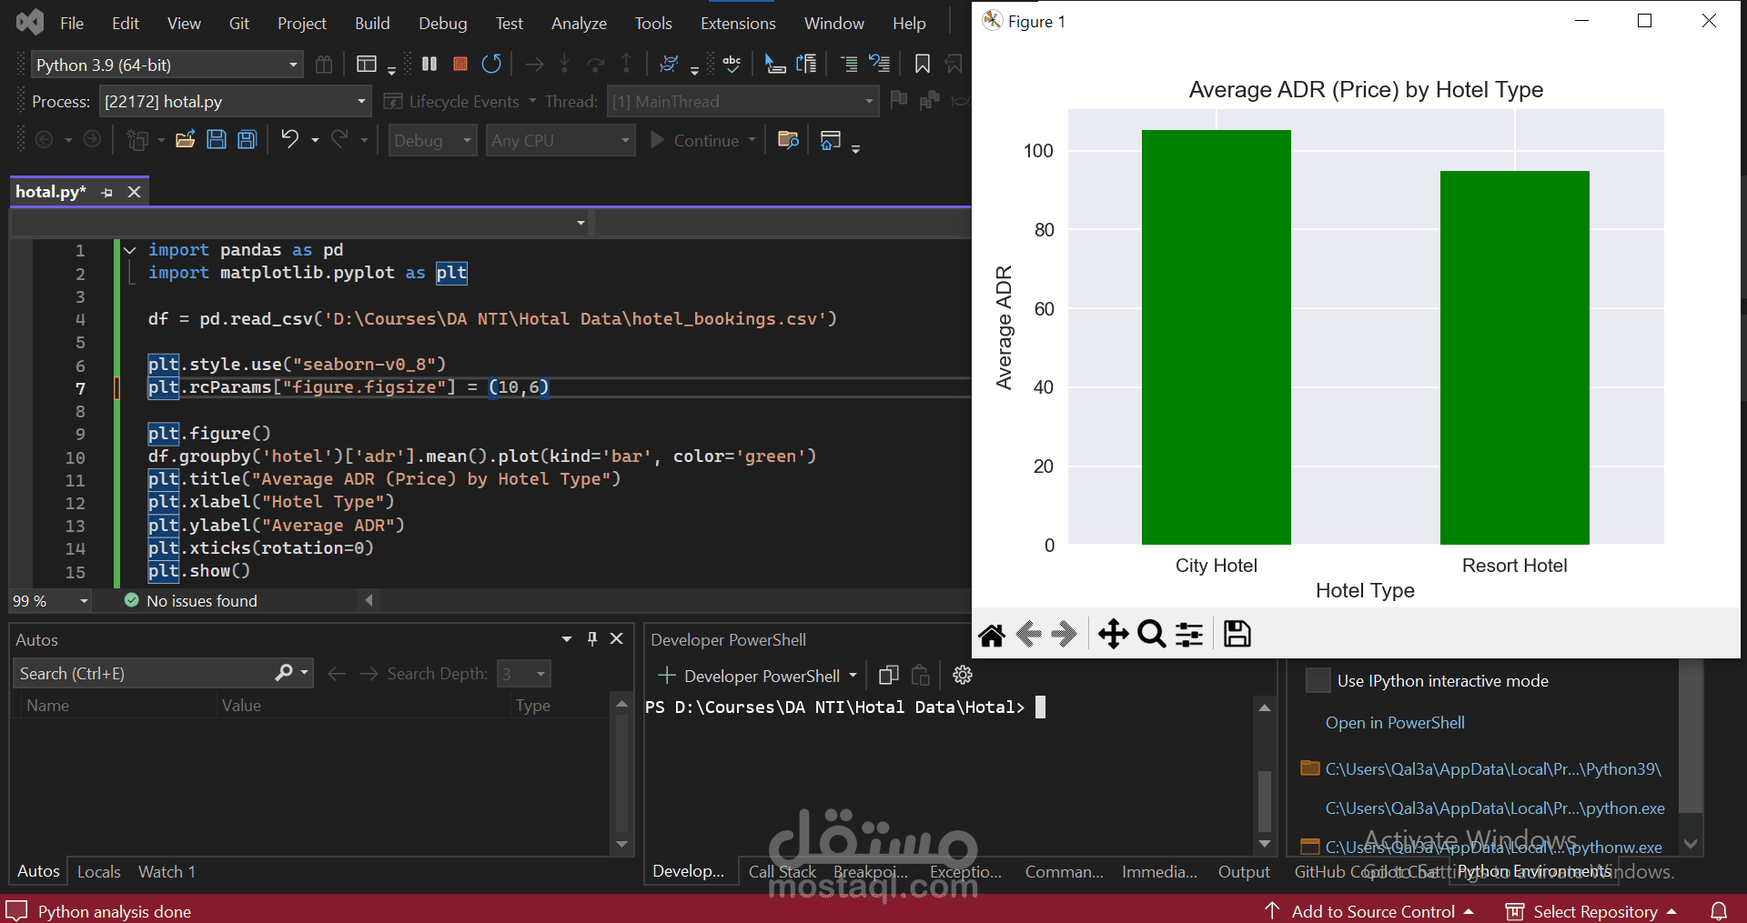Enable Use IPython interactive mode checkbox
The image size is (1747, 923).
point(1318,681)
